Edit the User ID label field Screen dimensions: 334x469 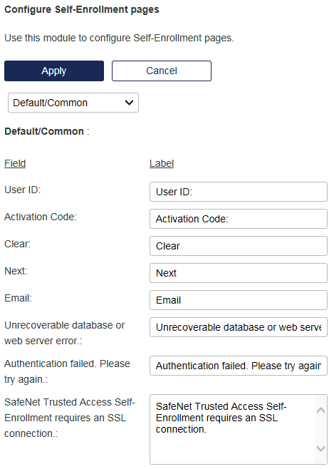tap(239, 192)
